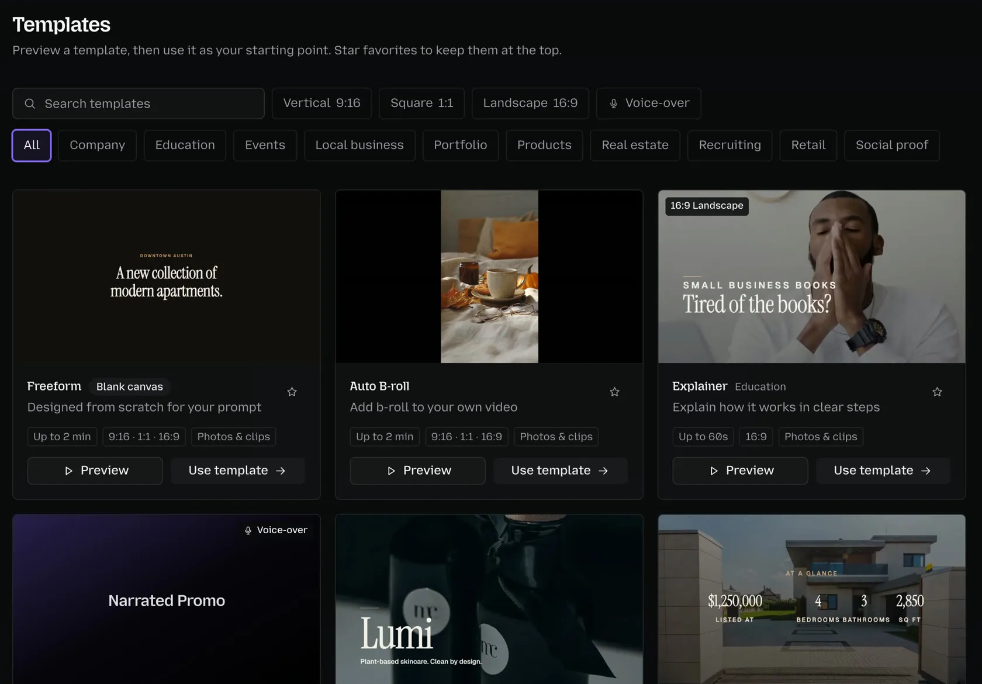The image size is (982, 684).
Task: Focus the Search templates field
Action: [139, 103]
